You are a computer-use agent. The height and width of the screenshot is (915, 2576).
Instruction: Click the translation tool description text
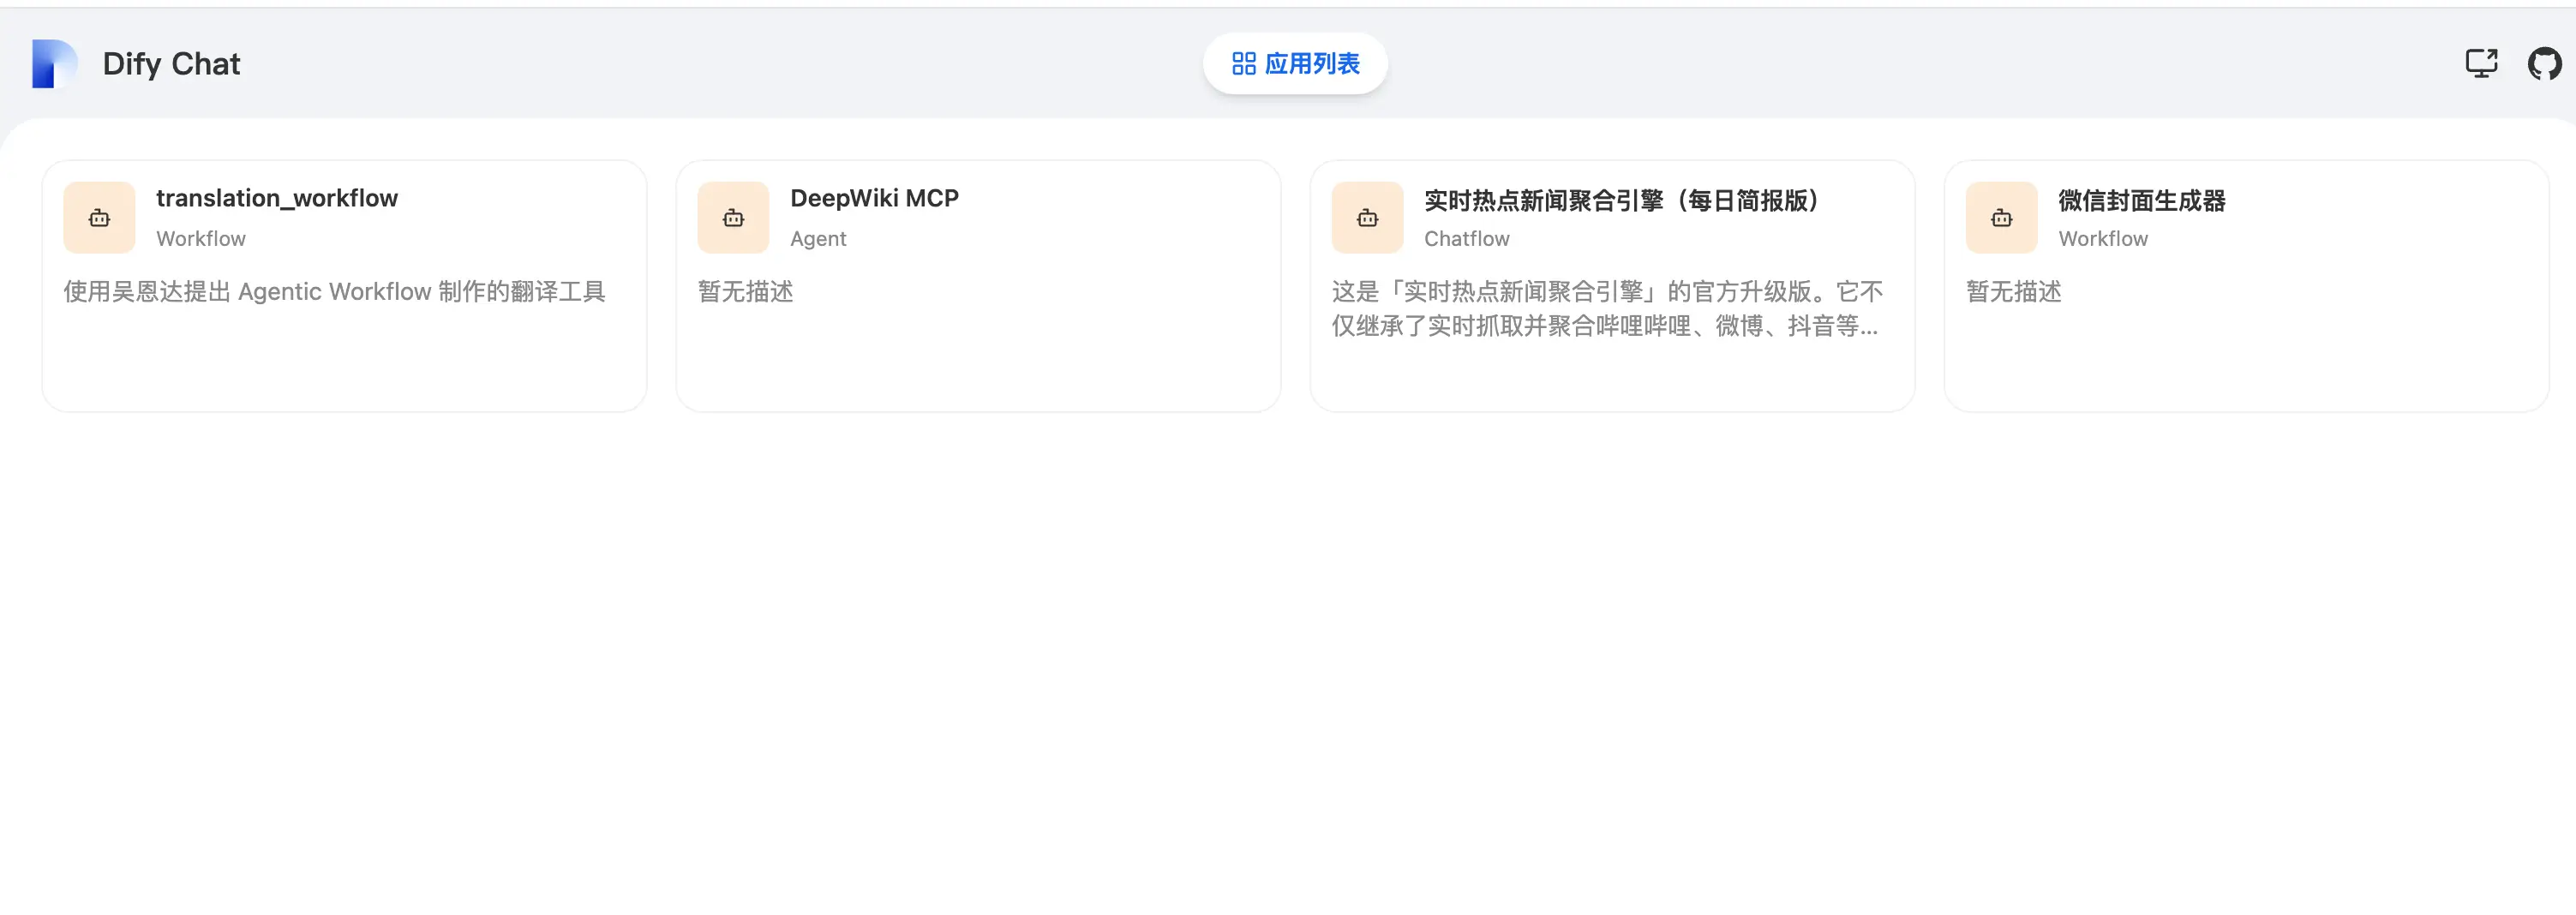(334, 291)
